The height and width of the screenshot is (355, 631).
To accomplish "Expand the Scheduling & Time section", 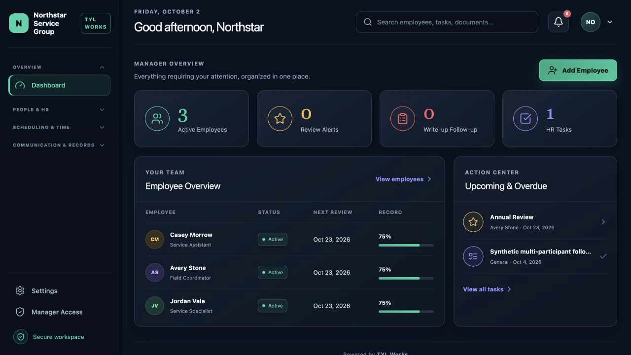I will 102,128.
